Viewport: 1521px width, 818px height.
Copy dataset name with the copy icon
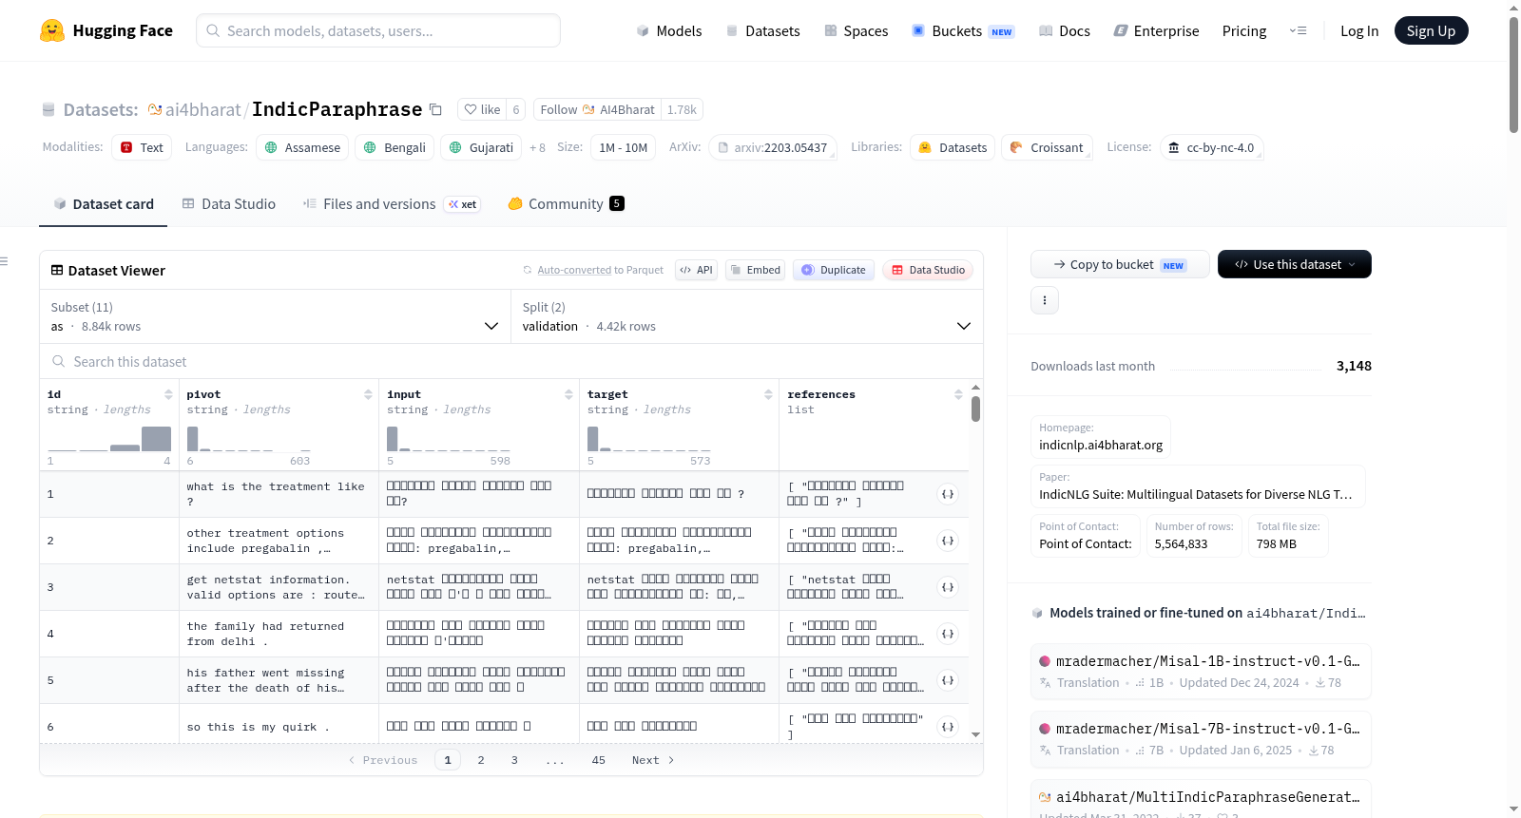[x=435, y=109]
